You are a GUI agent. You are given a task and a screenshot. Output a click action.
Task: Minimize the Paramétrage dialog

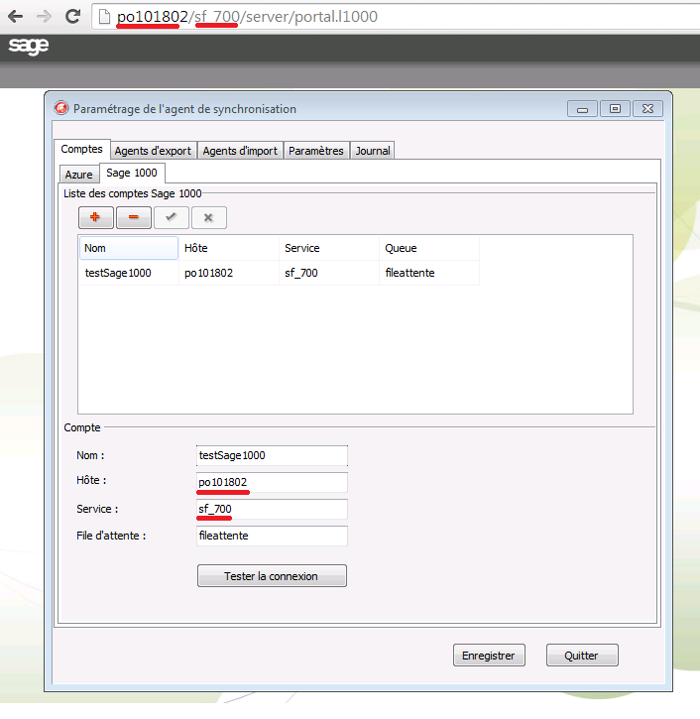pos(582,109)
